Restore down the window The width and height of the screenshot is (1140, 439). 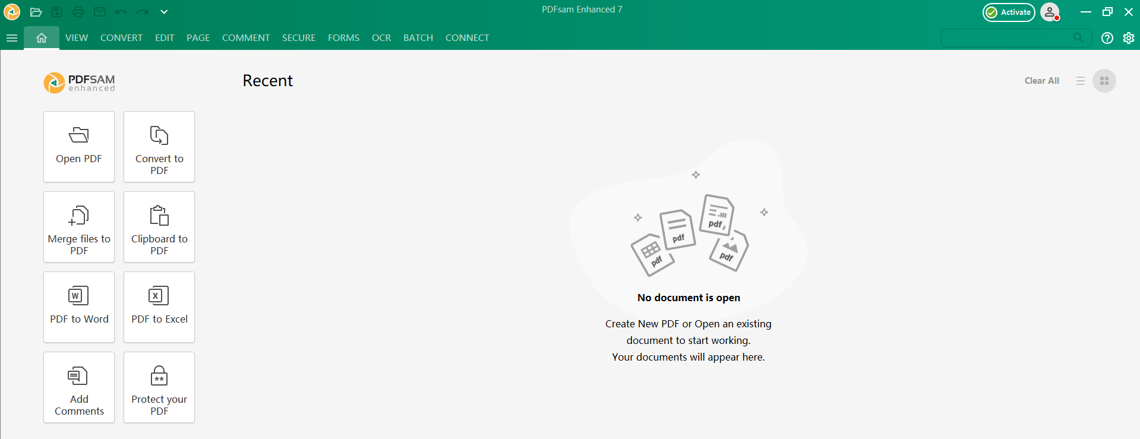tap(1107, 12)
